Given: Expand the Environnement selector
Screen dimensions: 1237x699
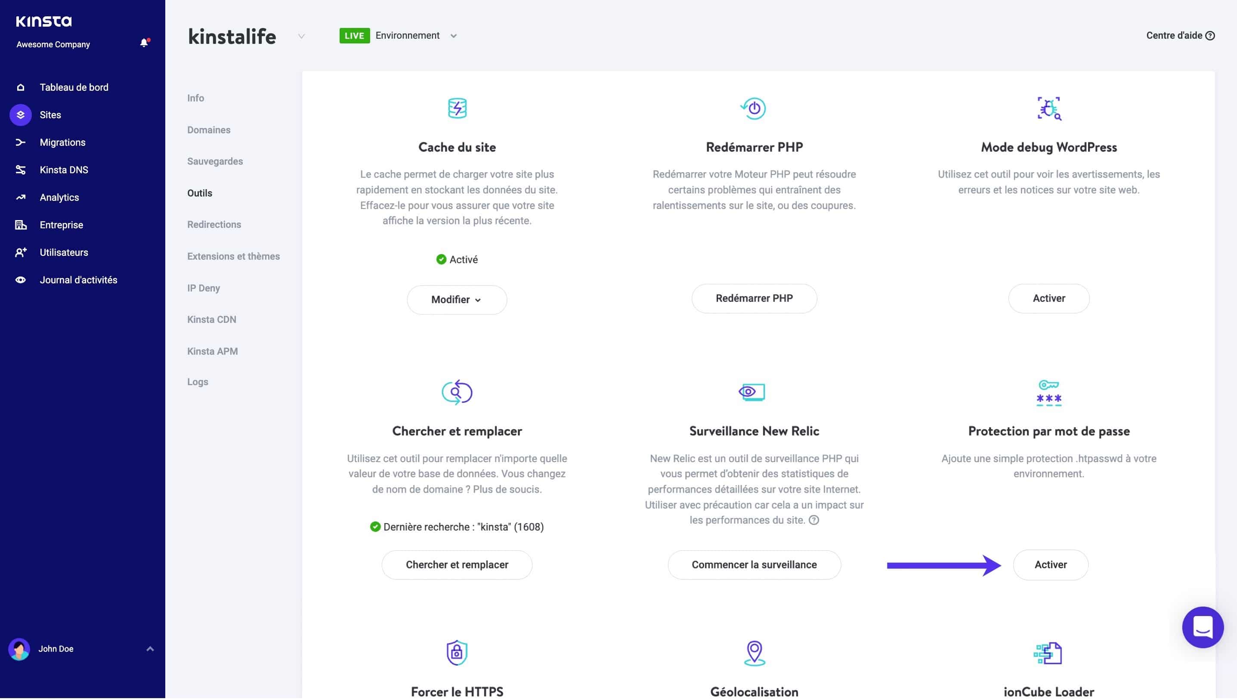Looking at the screenshot, I should (x=453, y=36).
